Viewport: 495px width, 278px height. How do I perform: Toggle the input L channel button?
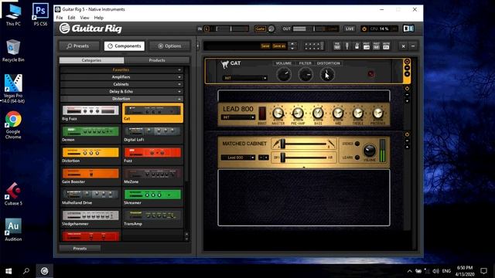pos(207,29)
